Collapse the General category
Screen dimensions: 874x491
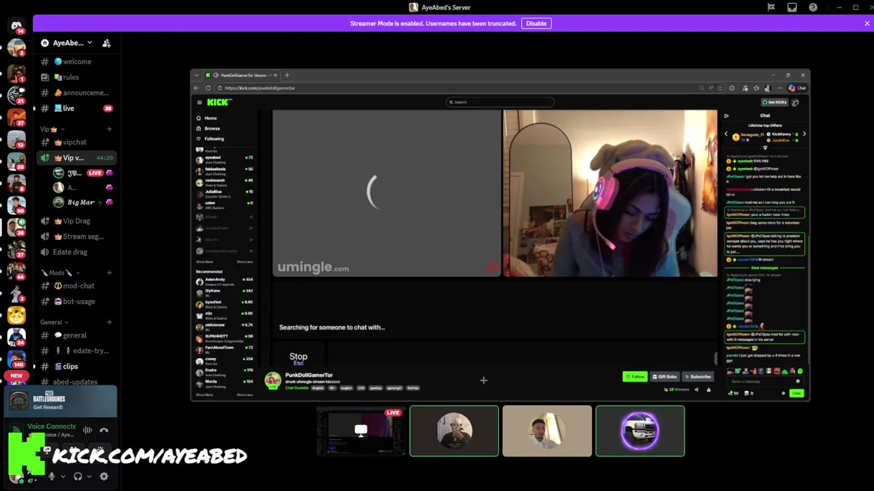(x=54, y=322)
